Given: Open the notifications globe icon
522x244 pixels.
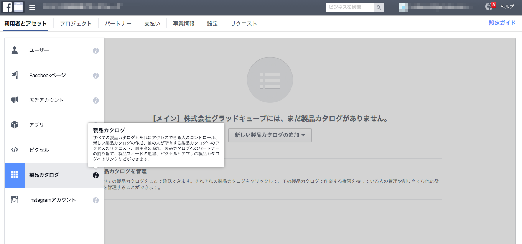Looking at the screenshot, I should click(489, 7).
